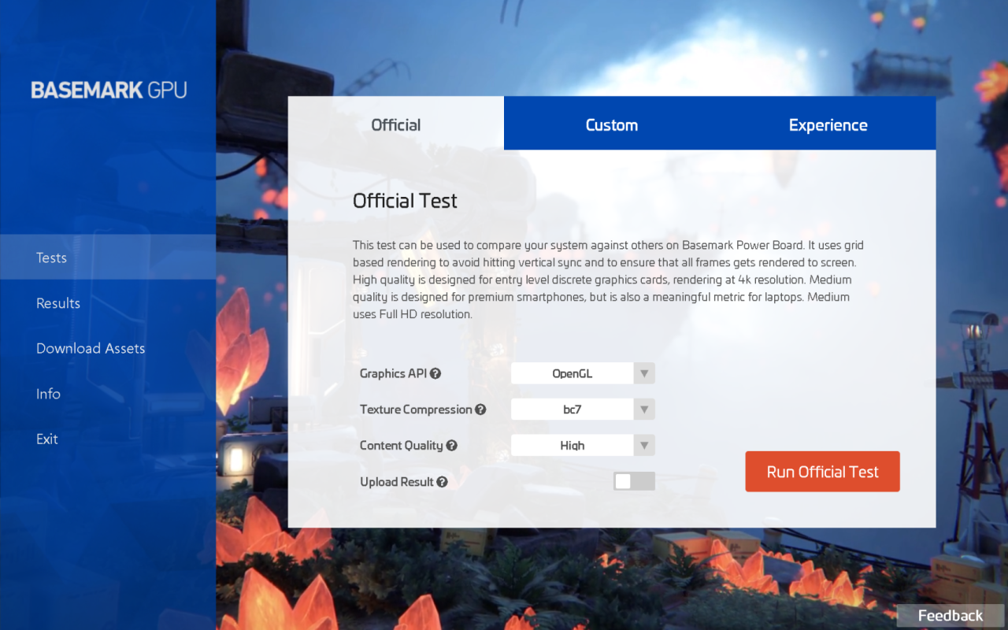This screenshot has width=1008, height=630.
Task: Click the Graphics API help icon
Action: point(435,373)
